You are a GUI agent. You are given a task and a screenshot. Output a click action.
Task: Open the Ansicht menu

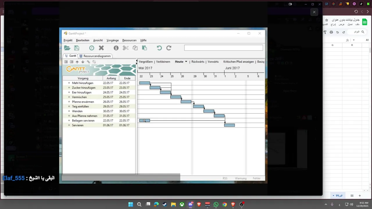[98, 40]
